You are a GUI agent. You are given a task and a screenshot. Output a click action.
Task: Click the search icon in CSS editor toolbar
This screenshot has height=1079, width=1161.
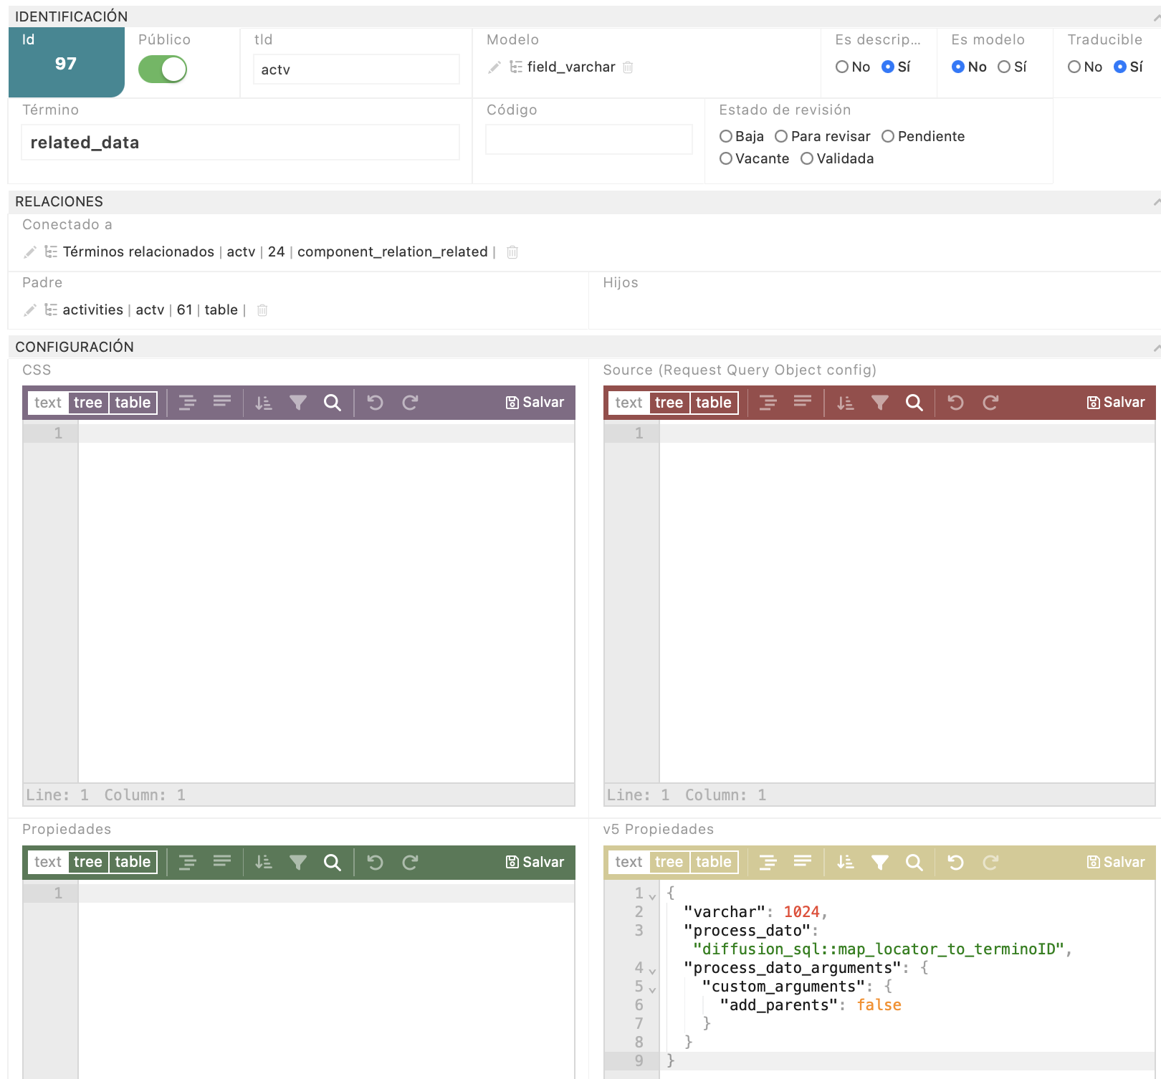point(333,403)
